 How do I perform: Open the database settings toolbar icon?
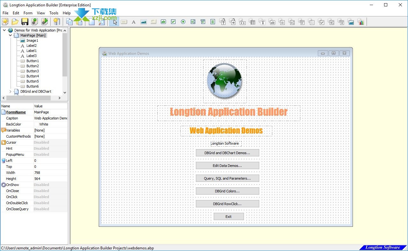57,22
